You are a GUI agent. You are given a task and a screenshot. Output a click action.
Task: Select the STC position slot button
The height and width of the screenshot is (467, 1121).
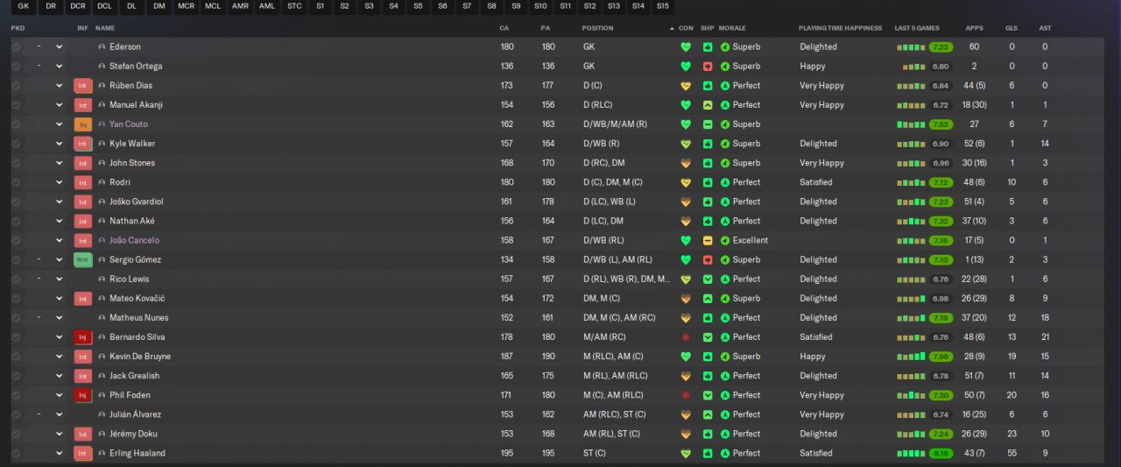click(294, 6)
